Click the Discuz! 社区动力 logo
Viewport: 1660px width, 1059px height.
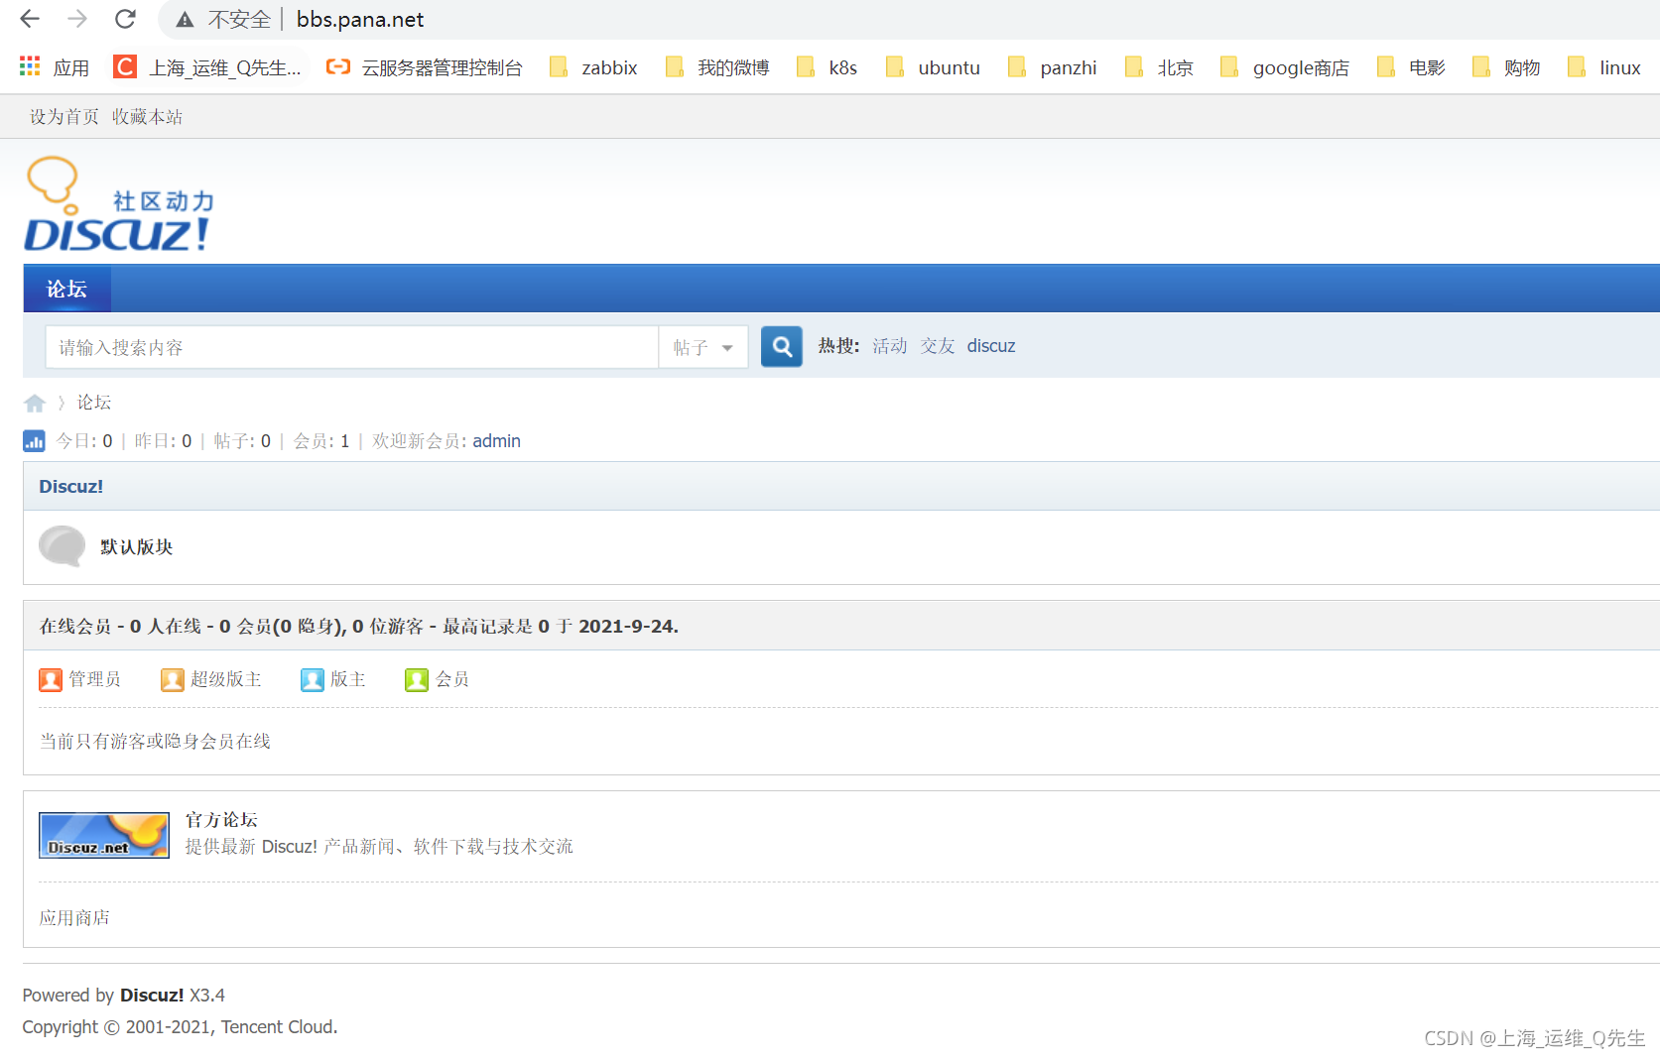118,204
